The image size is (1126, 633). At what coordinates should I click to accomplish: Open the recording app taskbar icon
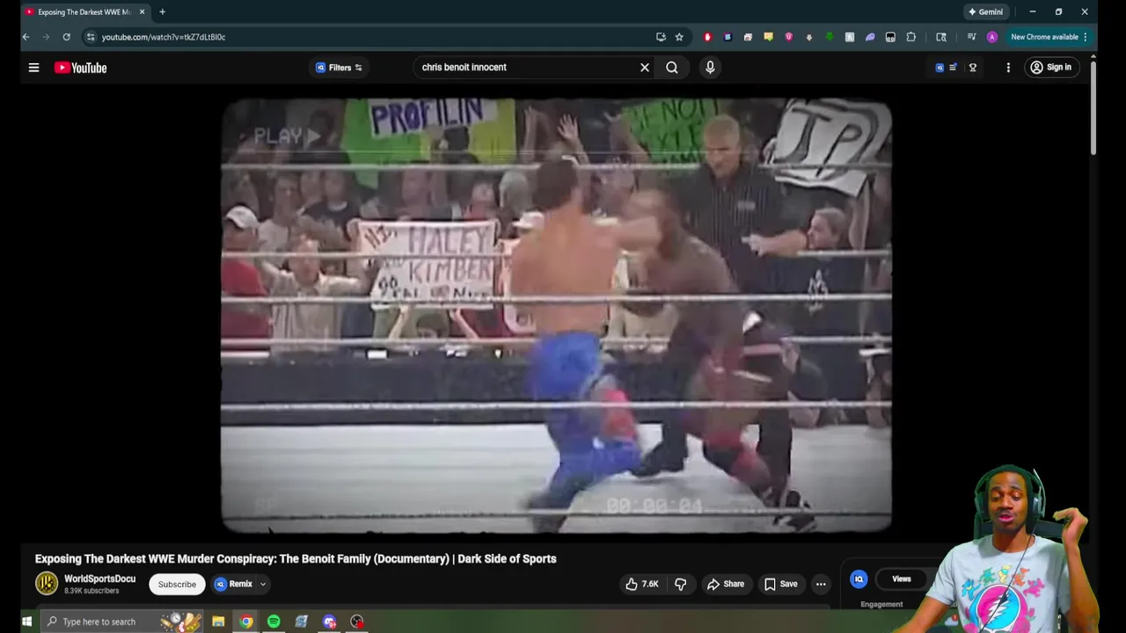[357, 622]
